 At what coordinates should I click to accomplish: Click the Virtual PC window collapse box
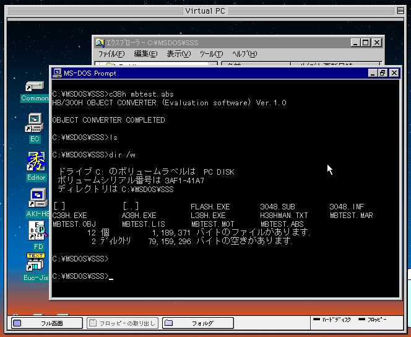point(400,11)
